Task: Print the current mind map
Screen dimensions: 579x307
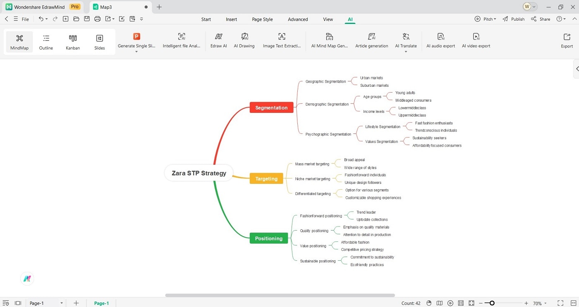Action: click(98, 19)
